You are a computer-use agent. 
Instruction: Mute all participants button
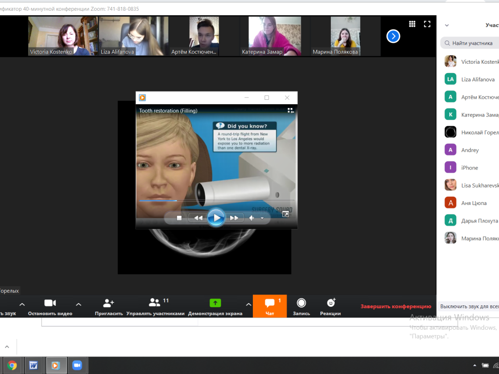(469, 306)
